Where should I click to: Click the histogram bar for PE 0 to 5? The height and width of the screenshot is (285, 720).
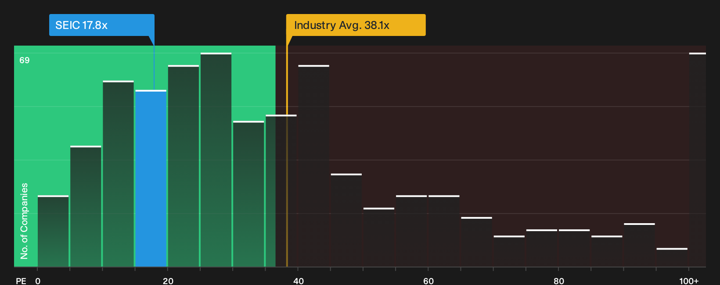pos(53,231)
